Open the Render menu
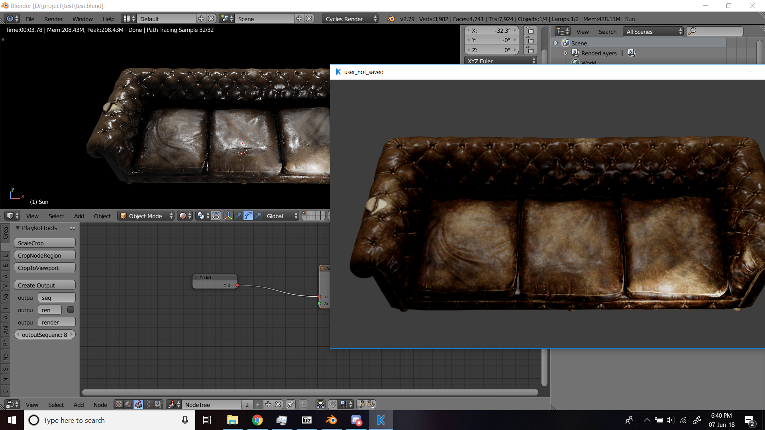The width and height of the screenshot is (765, 430). [x=53, y=19]
